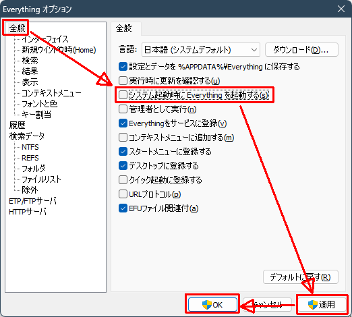Viewport: 352px width, 317px height.
Task: Select 検索データ category in tree
Action: pos(27,136)
